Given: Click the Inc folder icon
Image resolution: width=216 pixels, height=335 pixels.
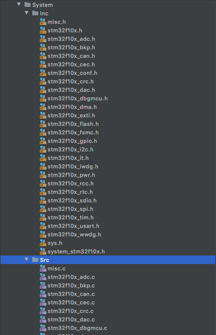Looking at the screenshot, I should [x=35, y=13].
